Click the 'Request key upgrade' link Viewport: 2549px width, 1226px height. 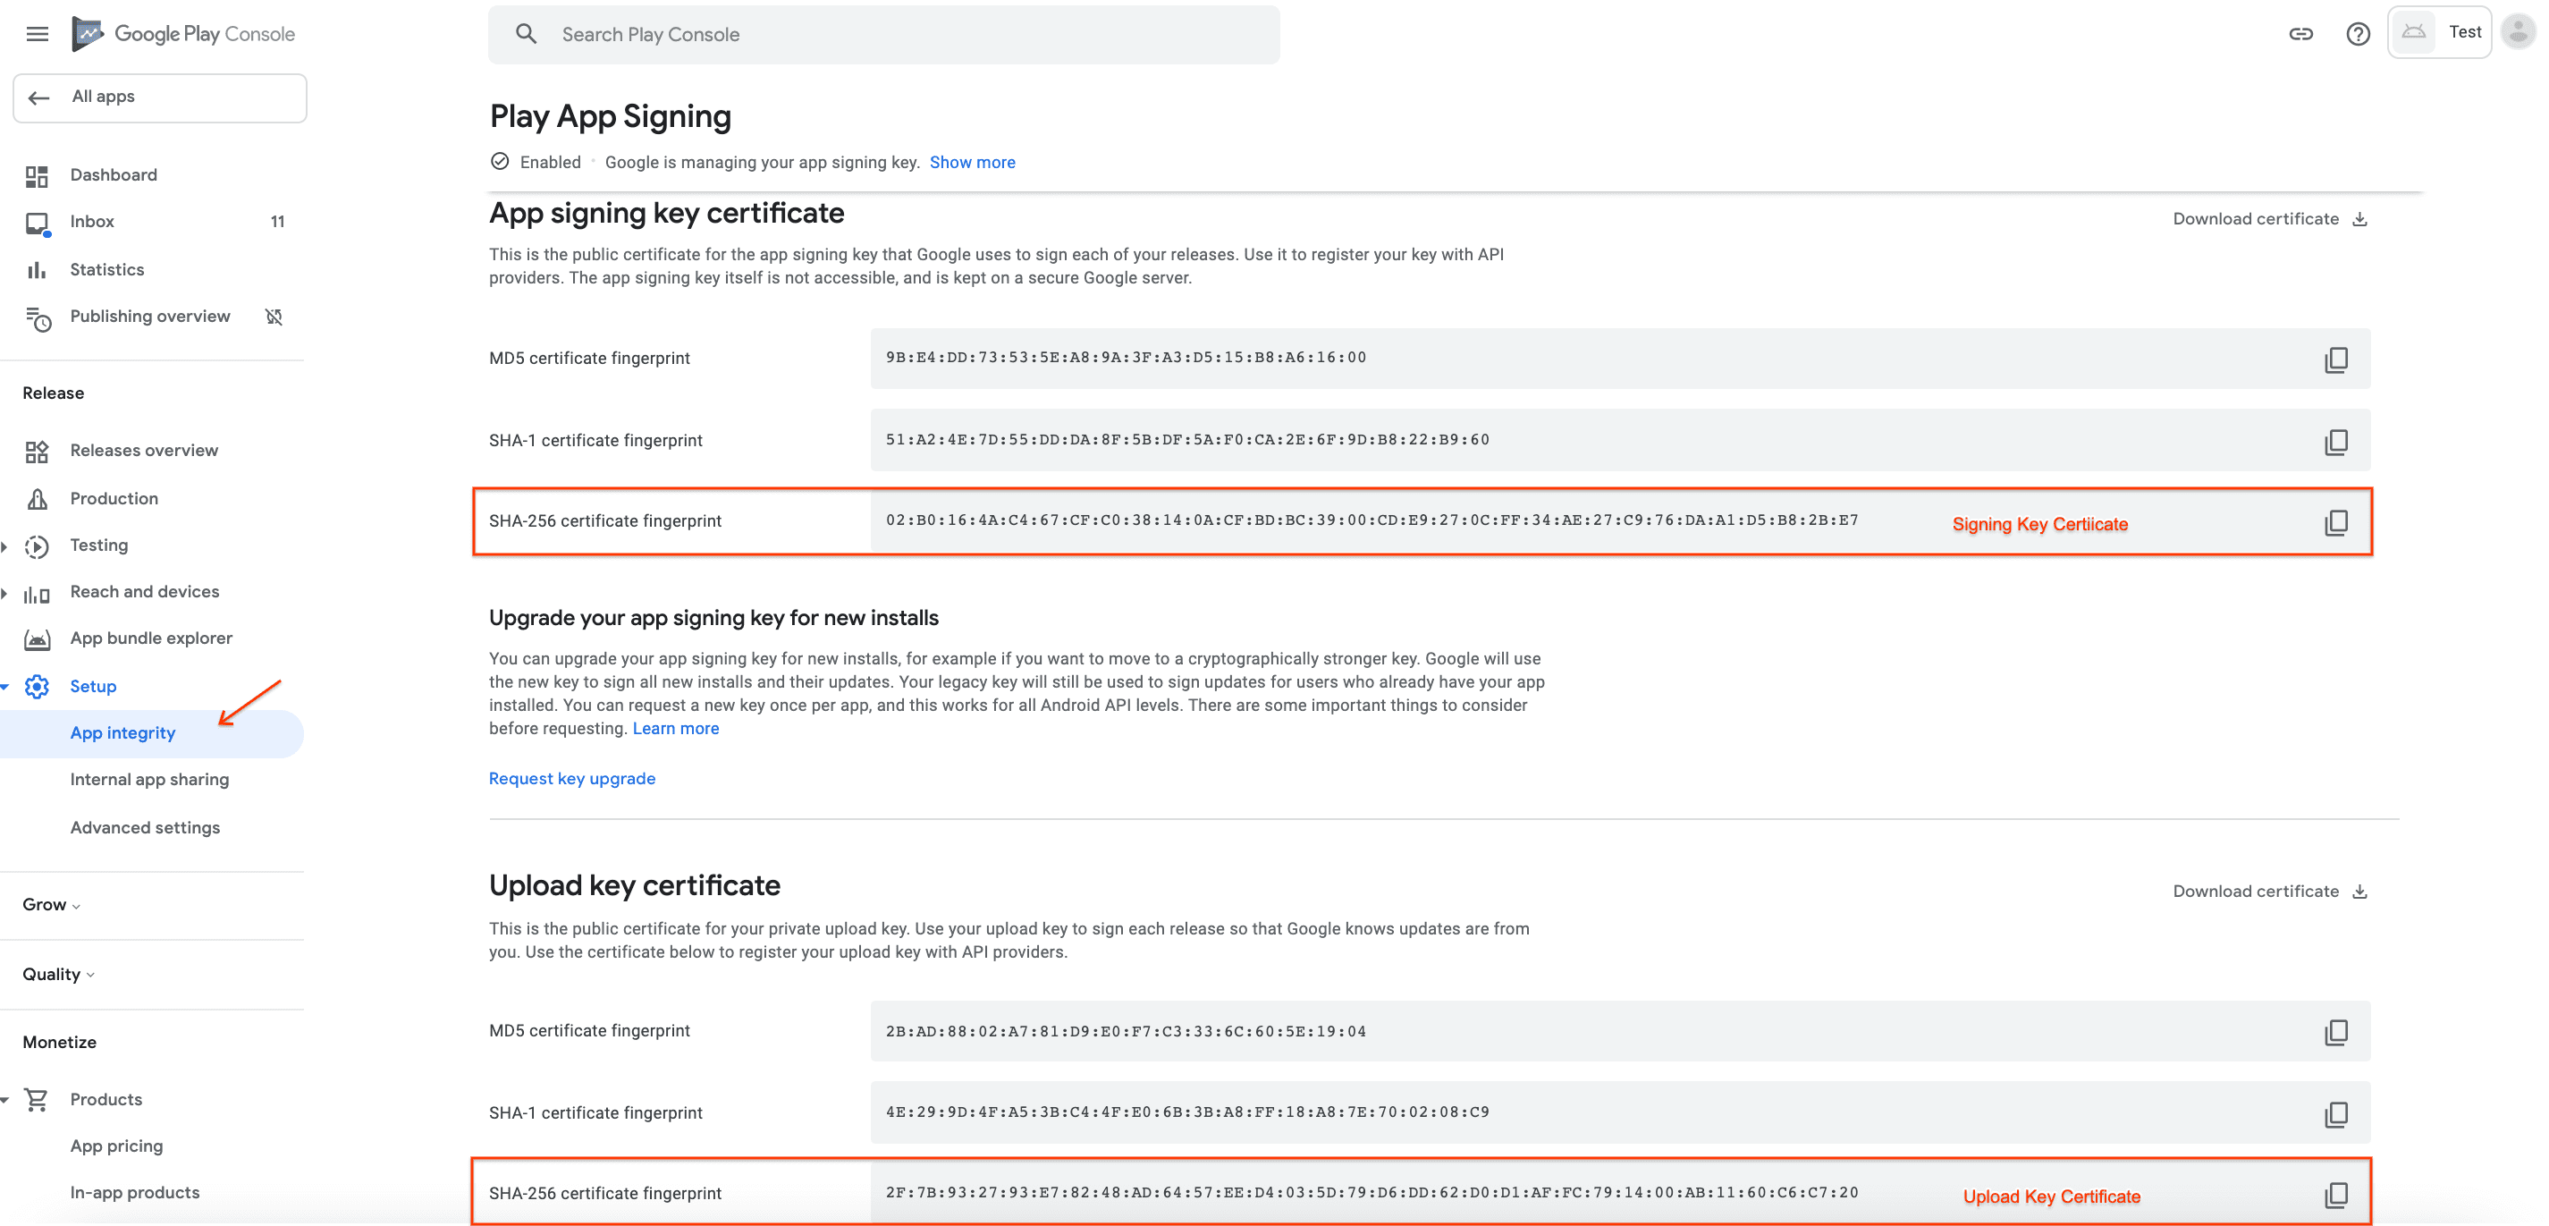(572, 777)
